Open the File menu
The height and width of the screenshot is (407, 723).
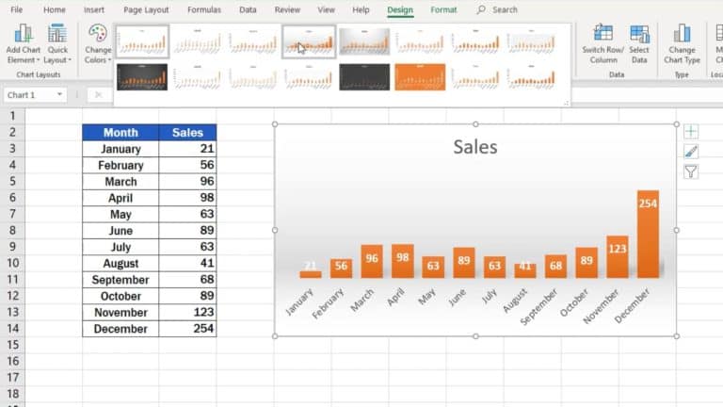[16, 10]
